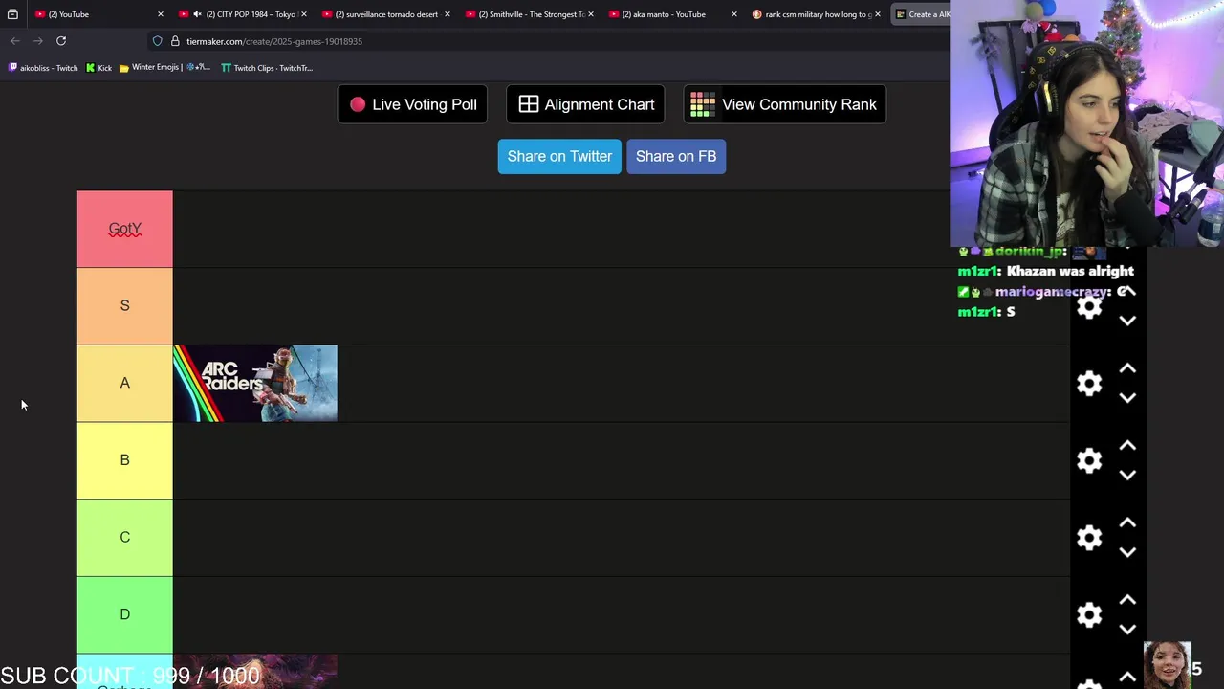Screen dimensions: 1224x689
Task: Click the Live Voting Poll button
Action: pos(412,104)
